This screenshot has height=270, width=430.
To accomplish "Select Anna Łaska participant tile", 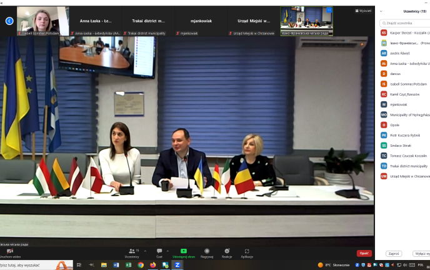I will (96, 21).
